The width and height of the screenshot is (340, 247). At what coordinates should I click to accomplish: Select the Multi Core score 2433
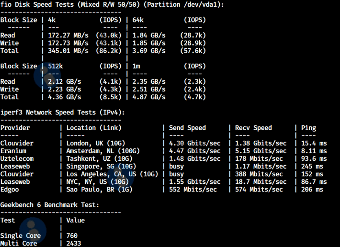(x=74, y=244)
